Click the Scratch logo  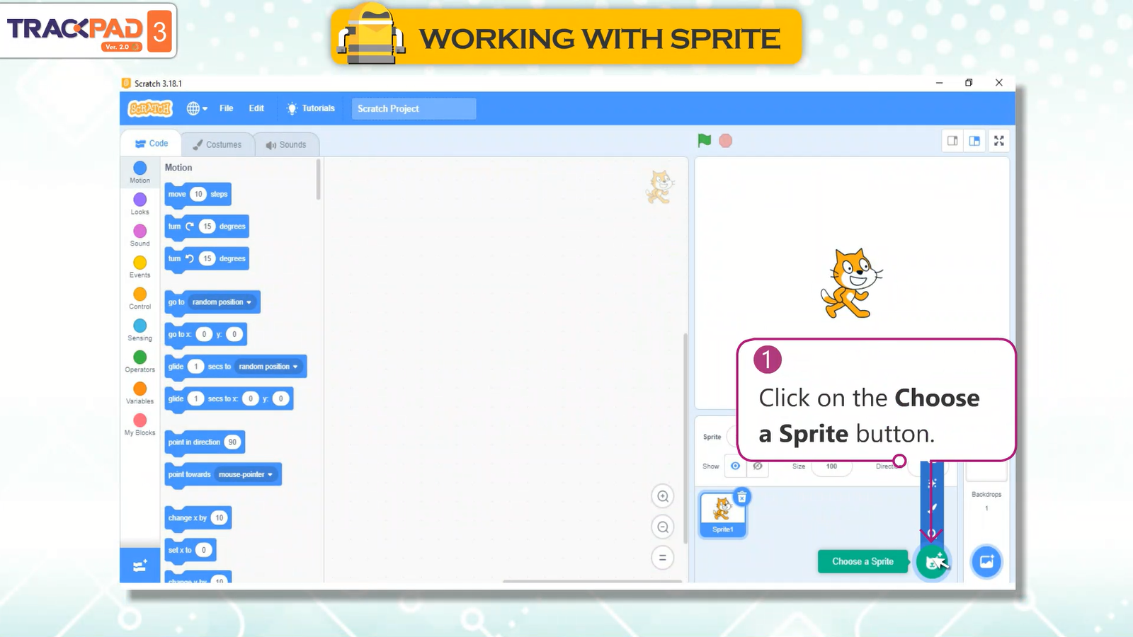coord(150,108)
